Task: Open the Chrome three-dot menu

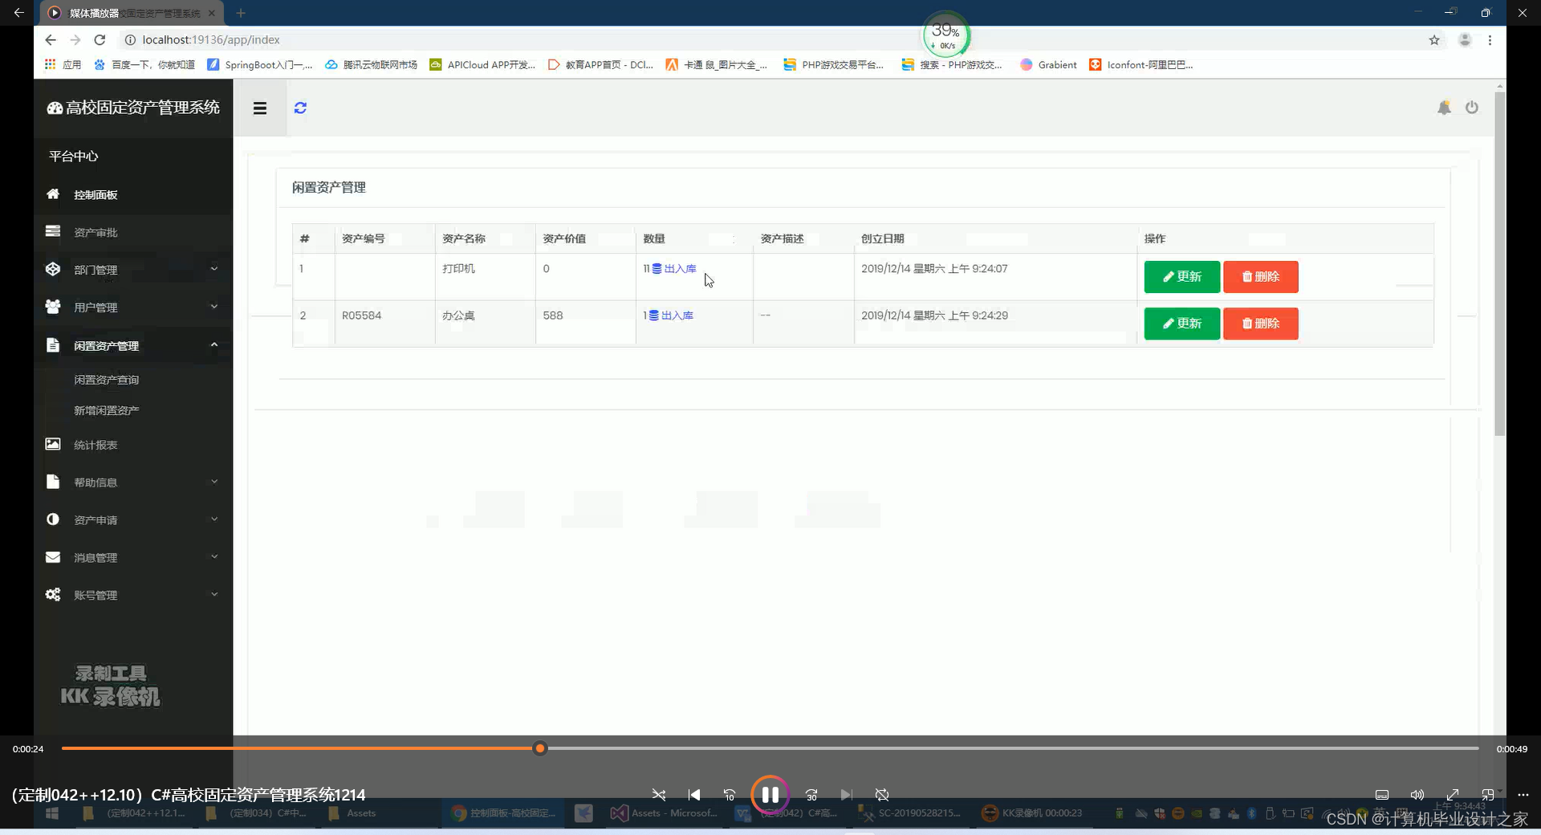Action: tap(1490, 40)
